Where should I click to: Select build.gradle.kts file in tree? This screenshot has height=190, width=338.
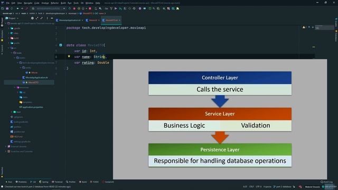pos(19,122)
